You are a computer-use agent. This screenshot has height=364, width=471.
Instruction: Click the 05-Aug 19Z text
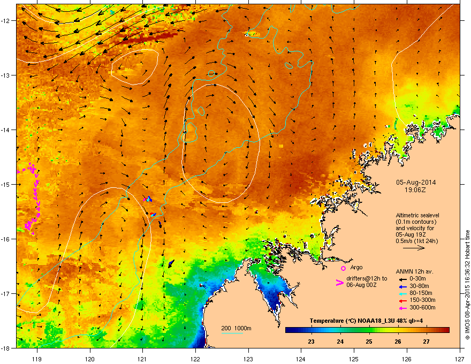point(411,234)
